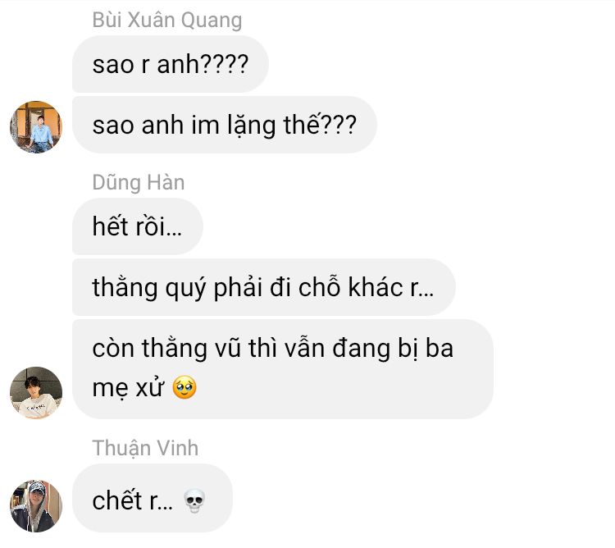The height and width of the screenshot is (548, 615).
Task: Select the sender name Thuận Vinh
Action: click(x=145, y=448)
